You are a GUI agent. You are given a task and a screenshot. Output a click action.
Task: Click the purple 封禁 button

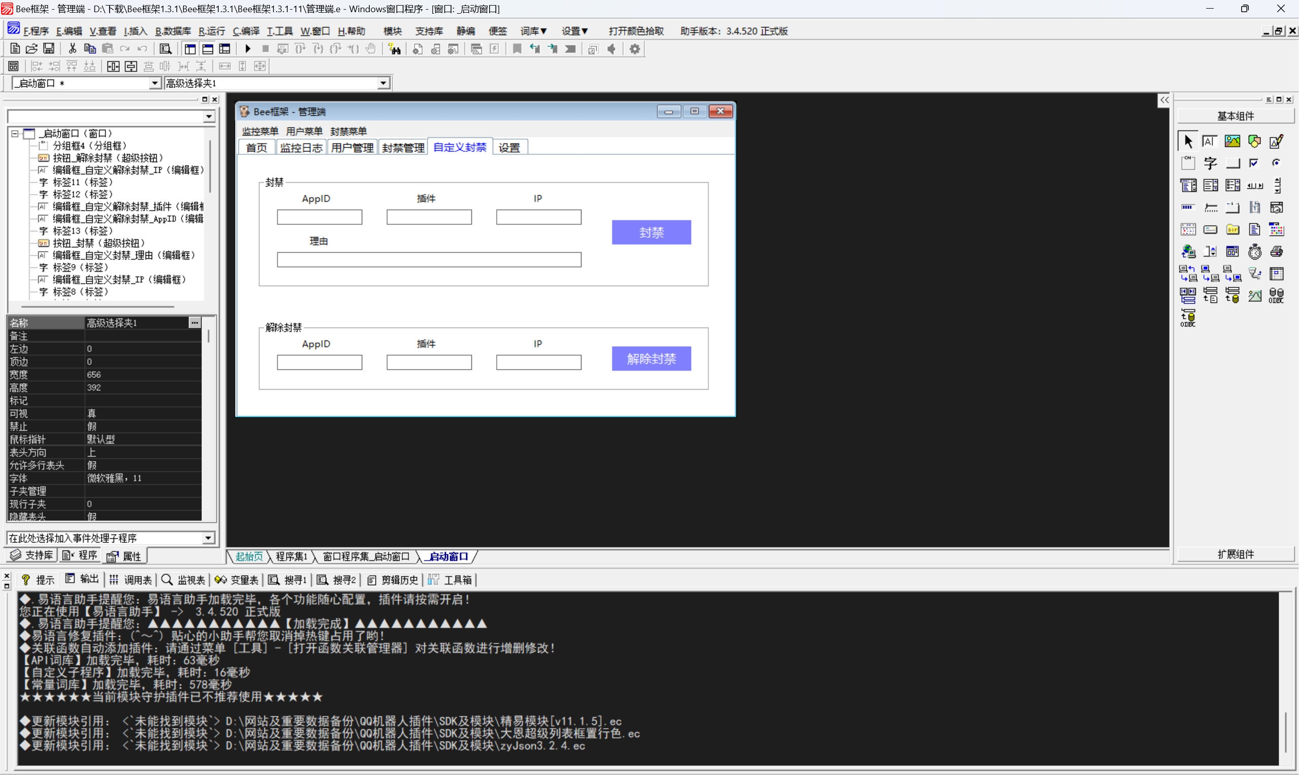651,232
